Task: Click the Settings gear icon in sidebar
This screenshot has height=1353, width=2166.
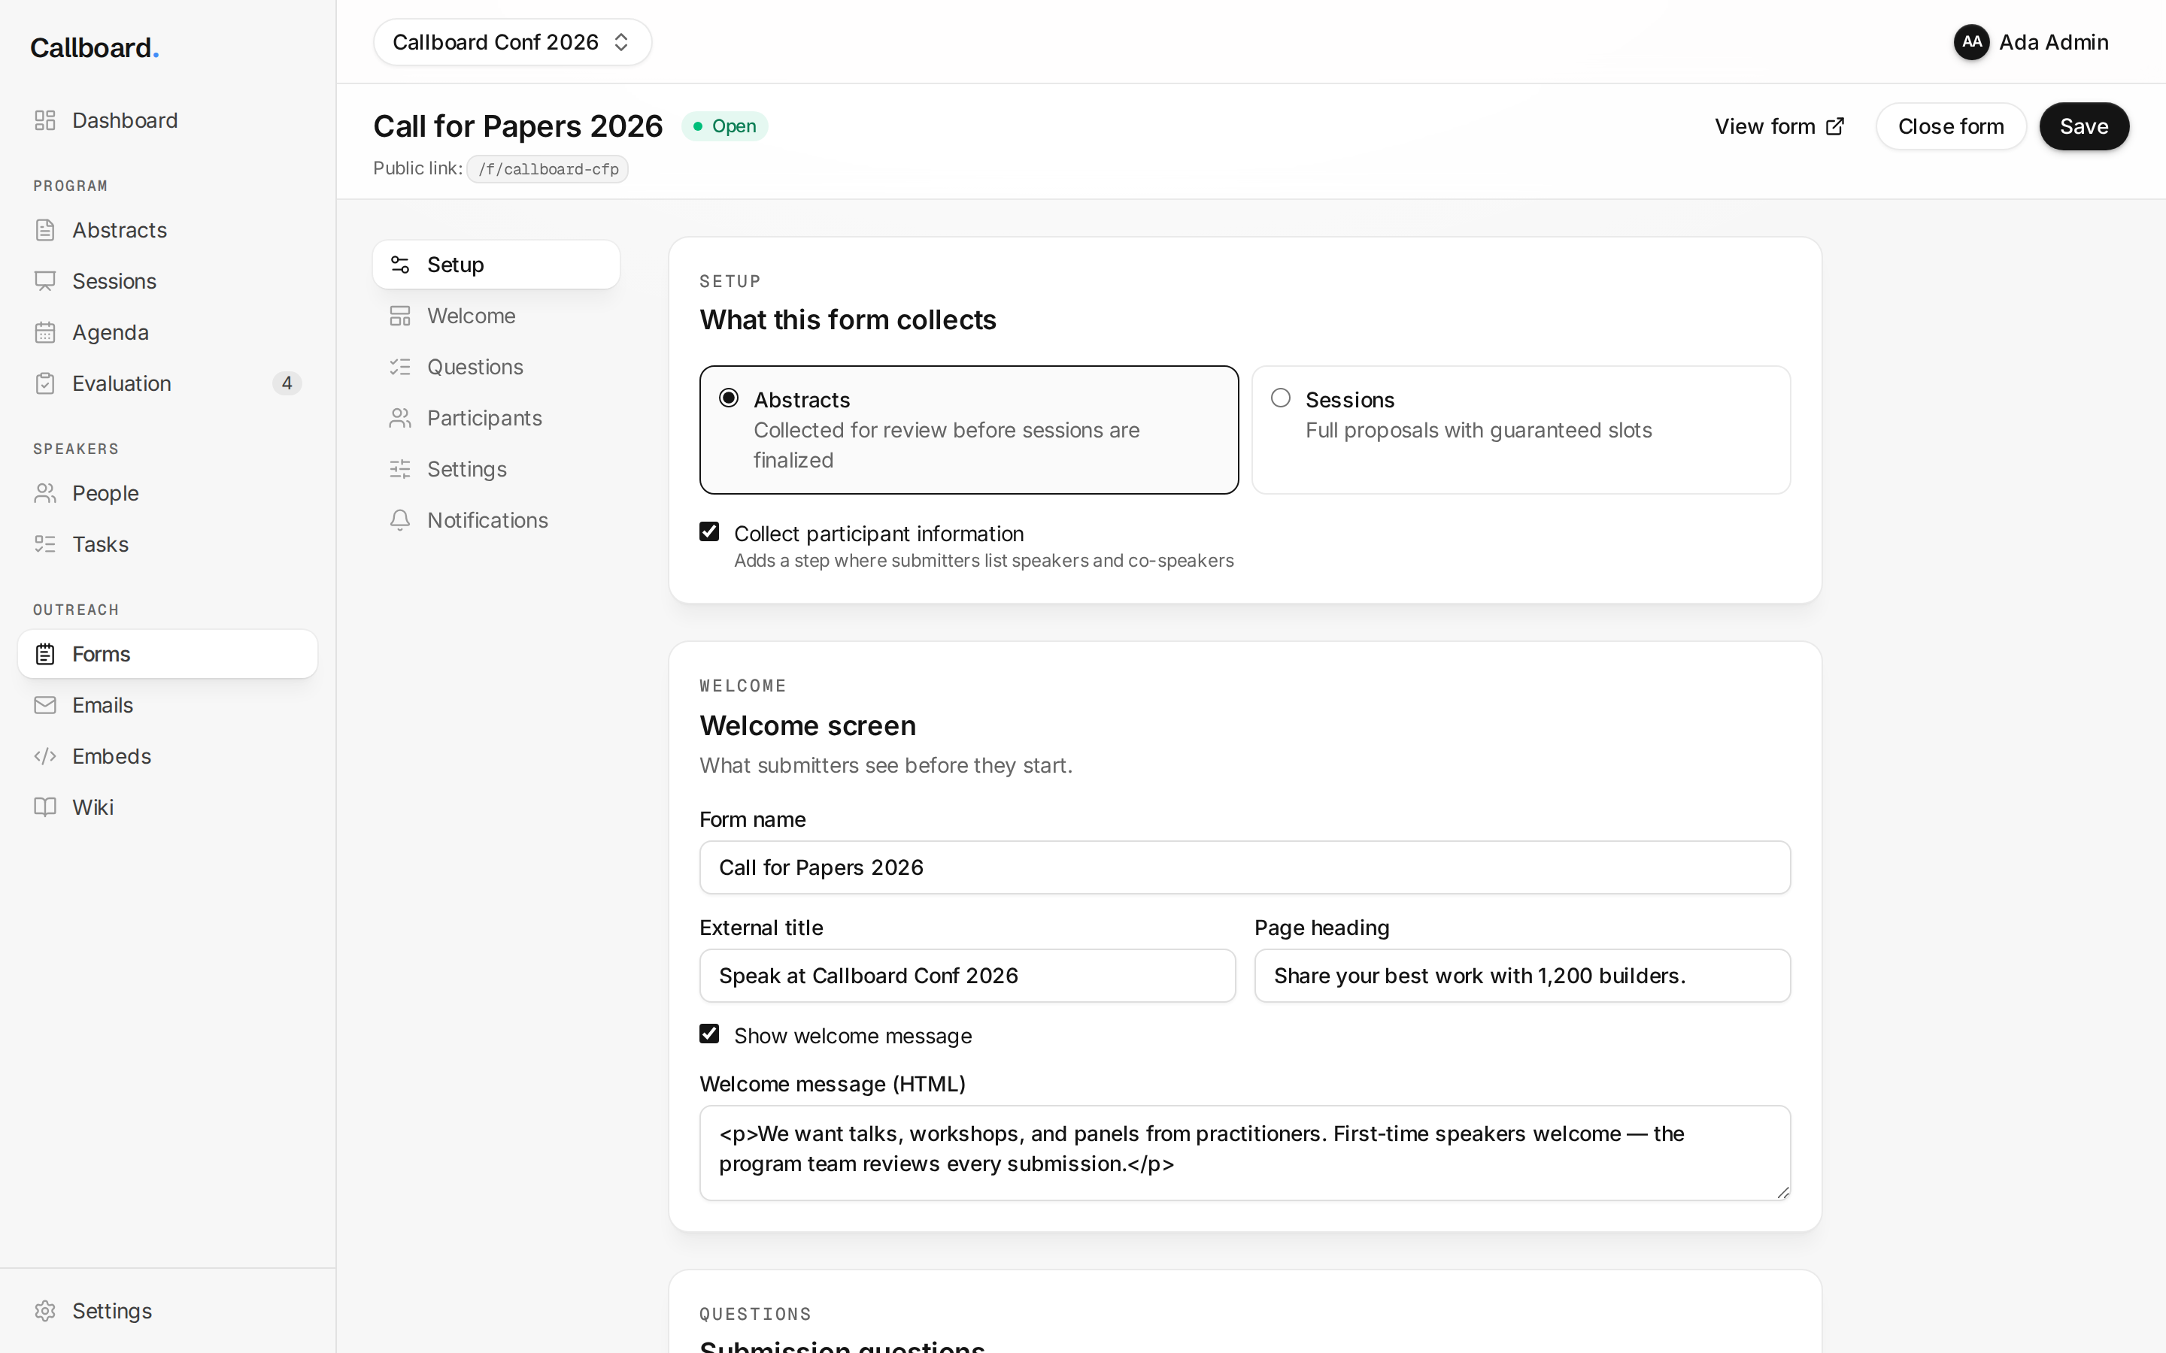Action: [45, 1311]
